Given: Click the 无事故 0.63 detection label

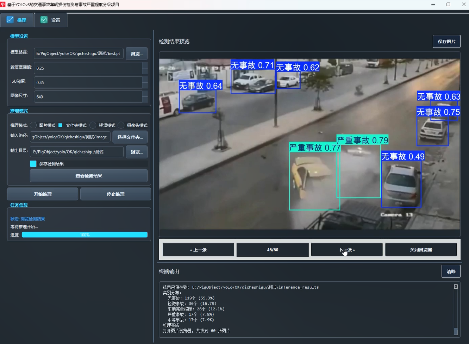Looking at the screenshot, I should coord(439,96).
